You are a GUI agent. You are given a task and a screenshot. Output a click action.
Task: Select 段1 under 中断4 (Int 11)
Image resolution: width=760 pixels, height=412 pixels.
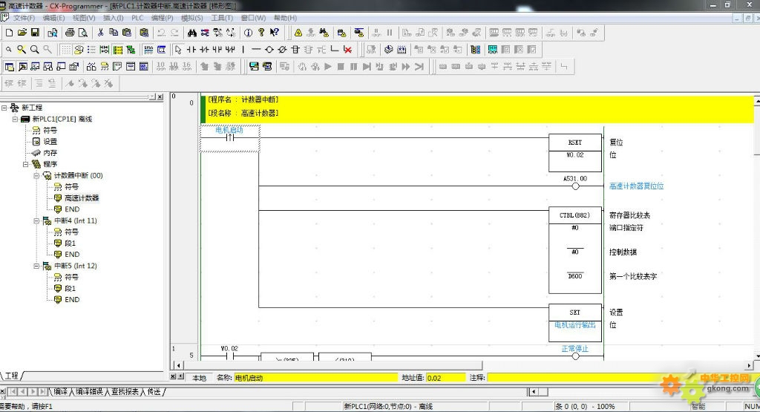click(x=70, y=243)
